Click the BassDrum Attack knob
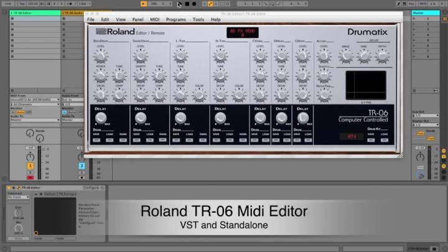The image size is (448, 252). (x=101, y=77)
